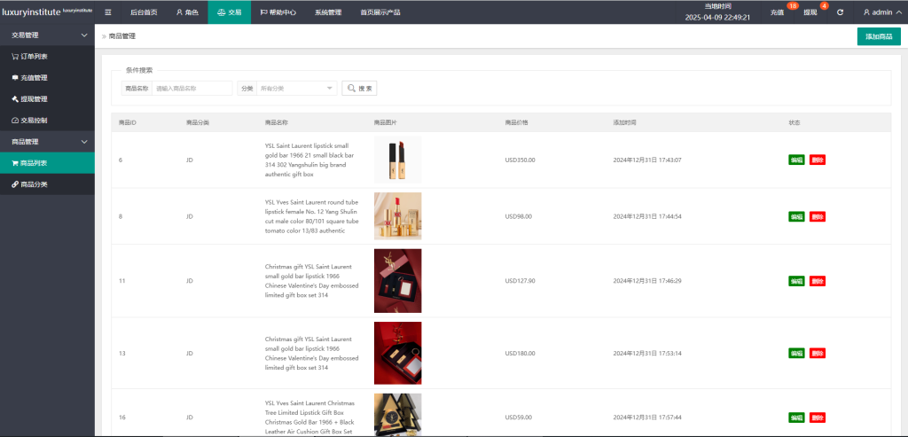
Task: Open the 充值 notification with badge 18
Action: [x=777, y=12]
